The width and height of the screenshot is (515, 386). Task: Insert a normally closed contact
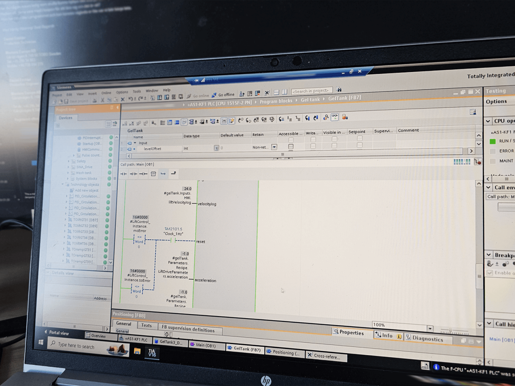point(133,174)
